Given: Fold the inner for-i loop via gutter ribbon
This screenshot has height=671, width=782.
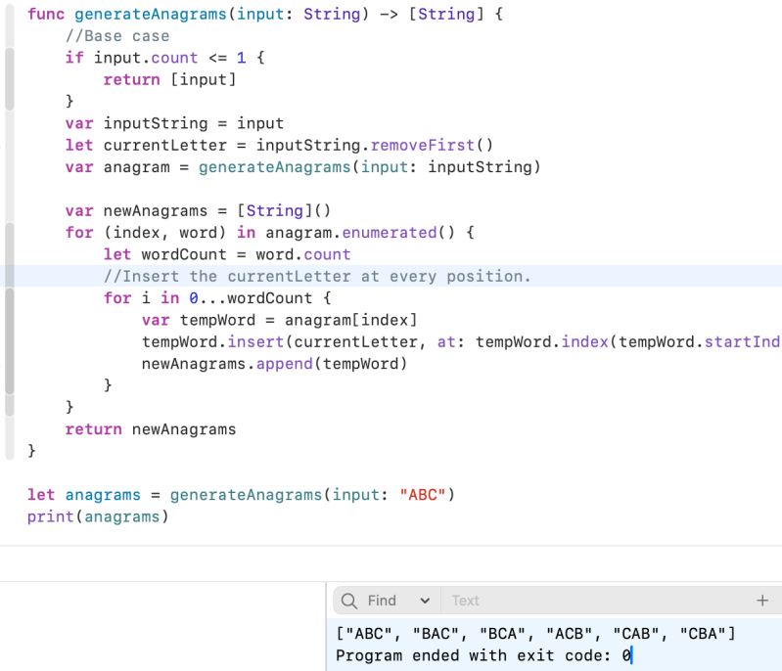Looking at the screenshot, I should (x=10, y=340).
